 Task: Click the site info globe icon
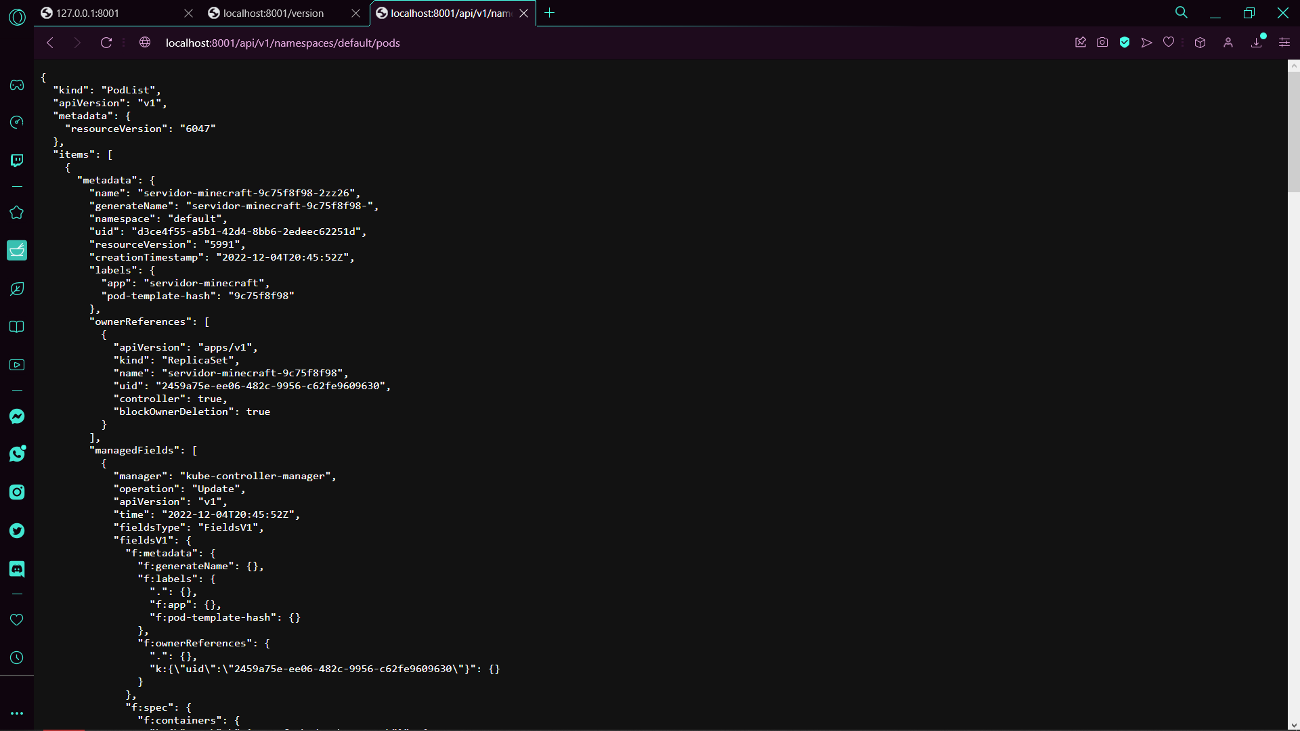[145, 43]
